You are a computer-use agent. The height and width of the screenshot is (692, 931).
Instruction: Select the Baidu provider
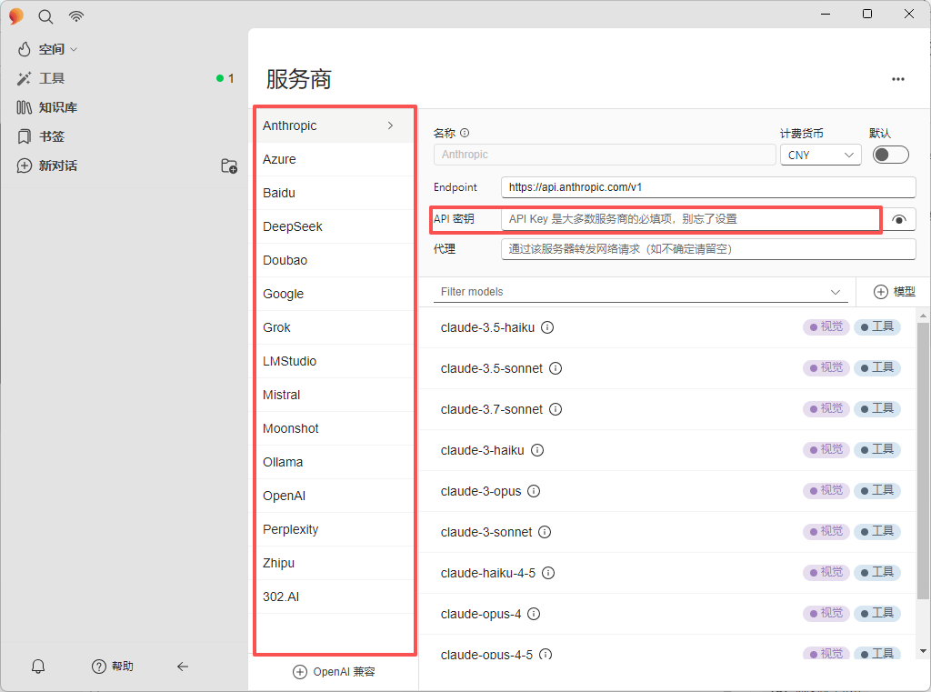coord(335,193)
